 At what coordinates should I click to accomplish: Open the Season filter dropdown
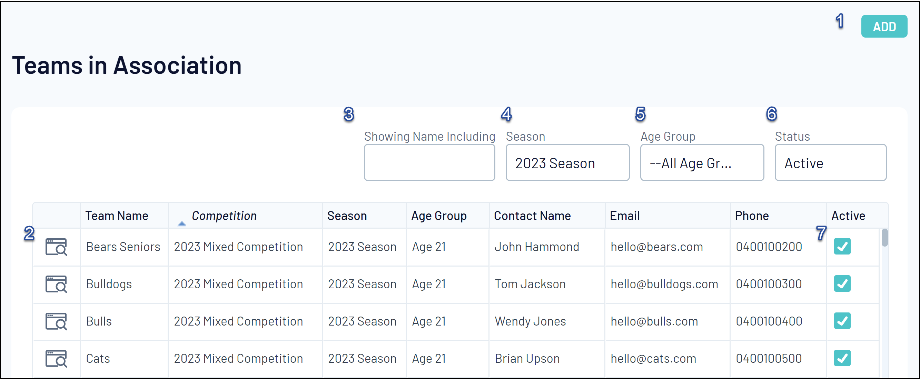[567, 163]
